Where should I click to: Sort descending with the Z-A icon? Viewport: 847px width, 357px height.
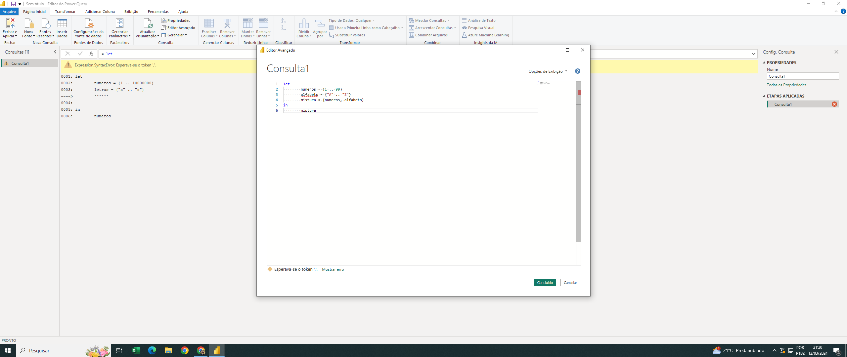284,28
